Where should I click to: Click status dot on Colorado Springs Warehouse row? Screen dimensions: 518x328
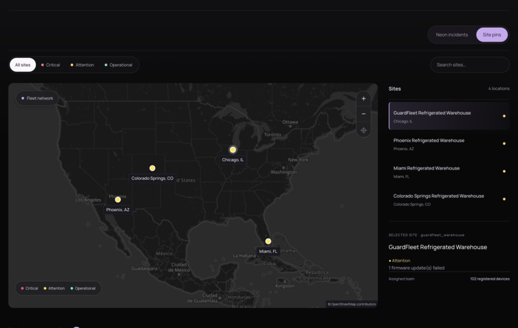[x=504, y=199]
